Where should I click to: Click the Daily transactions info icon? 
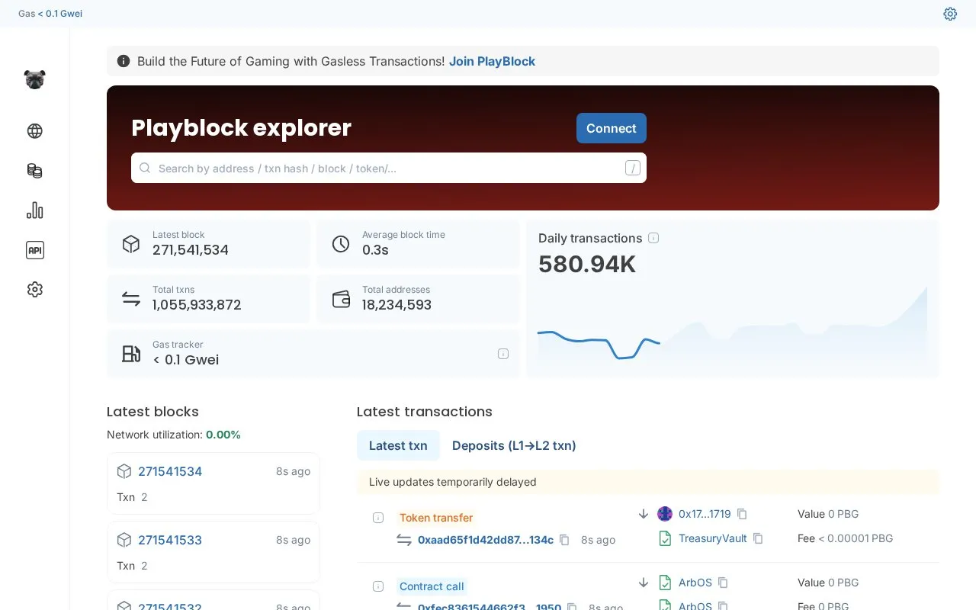pos(653,238)
